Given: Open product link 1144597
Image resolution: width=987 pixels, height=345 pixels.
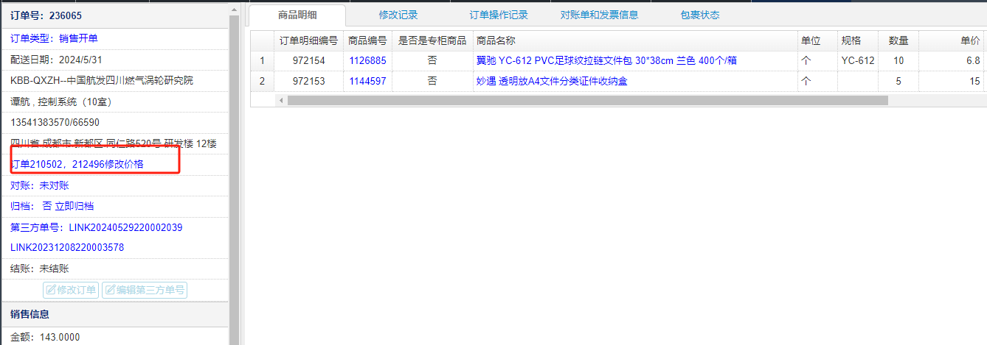Looking at the screenshot, I should [367, 82].
